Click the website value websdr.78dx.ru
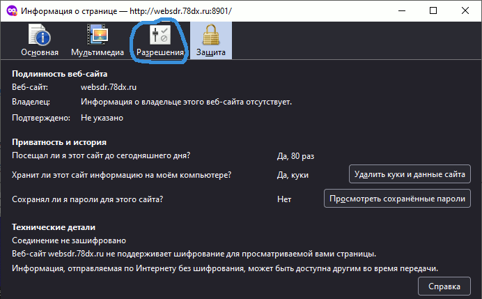 [110, 87]
